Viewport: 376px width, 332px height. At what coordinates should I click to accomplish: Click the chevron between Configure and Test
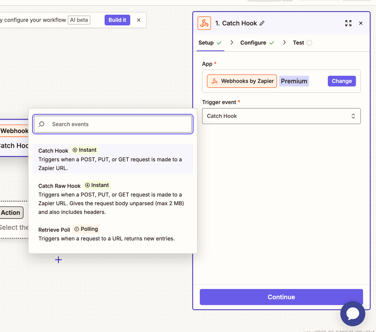click(x=284, y=43)
